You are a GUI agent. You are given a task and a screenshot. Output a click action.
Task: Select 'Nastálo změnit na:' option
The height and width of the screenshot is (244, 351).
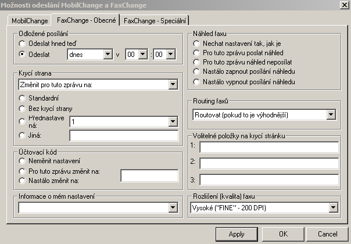[x=22, y=181]
